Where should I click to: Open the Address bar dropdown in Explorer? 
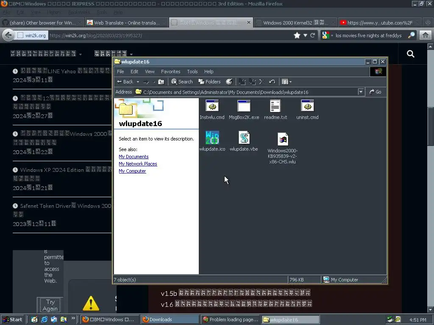pos(361,92)
